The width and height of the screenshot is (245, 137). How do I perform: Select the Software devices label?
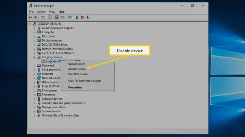click(x=52, y=99)
